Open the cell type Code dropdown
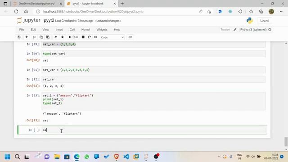Screen dimensions: 288x162 [x=112, y=37]
